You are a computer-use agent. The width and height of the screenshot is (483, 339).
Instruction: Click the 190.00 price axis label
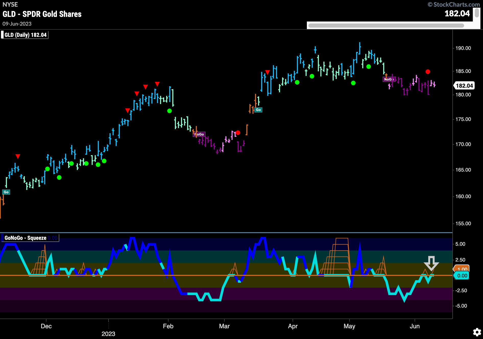(463, 48)
